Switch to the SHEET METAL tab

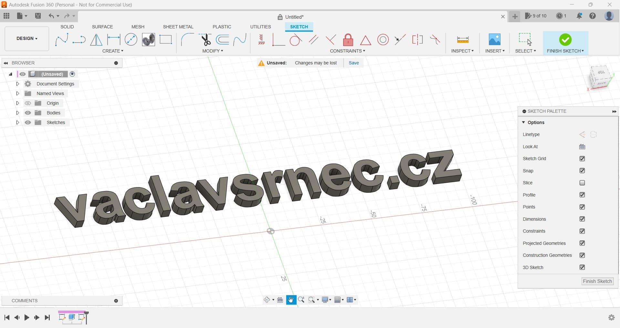pos(178,27)
